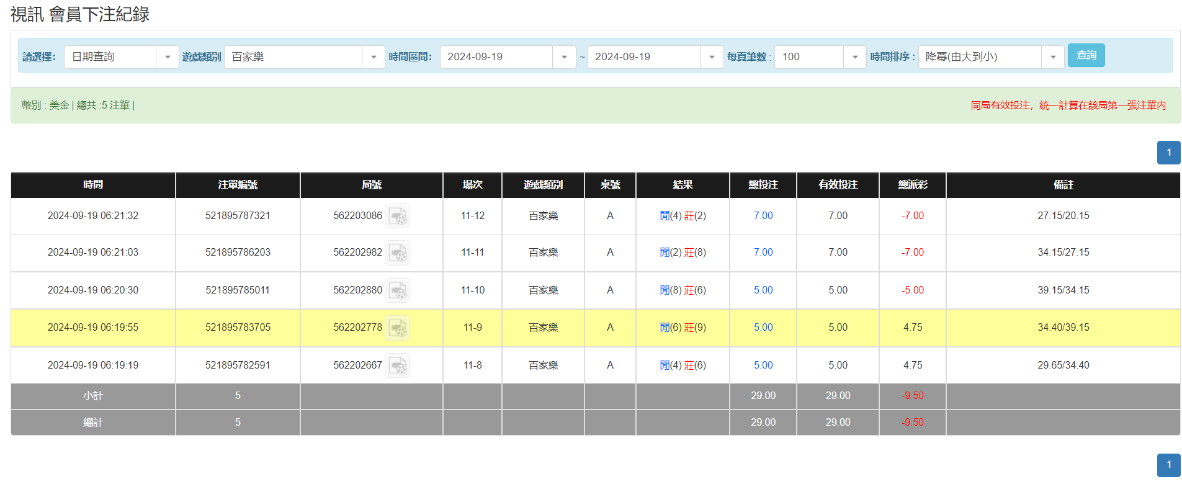Click the 總派彩 column header
The width and height of the screenshot is (1182, 484).
(912, 185)
